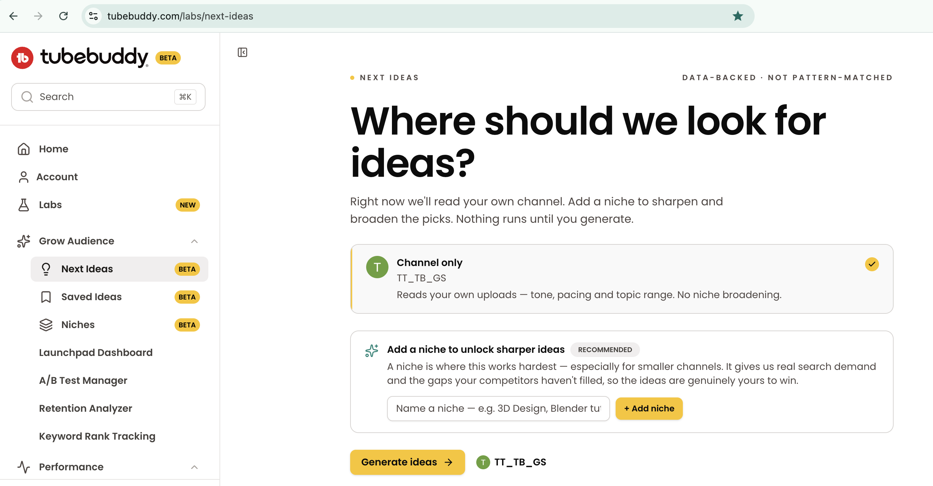Image resolution: width=933 pixels, height=486 pixels.
Task: Click the + Add niche button
Action: [649, 409]
